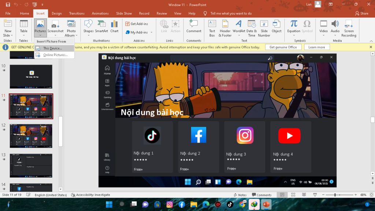
Task: Switch to Slide Sorter view
Action: (293, 195)
